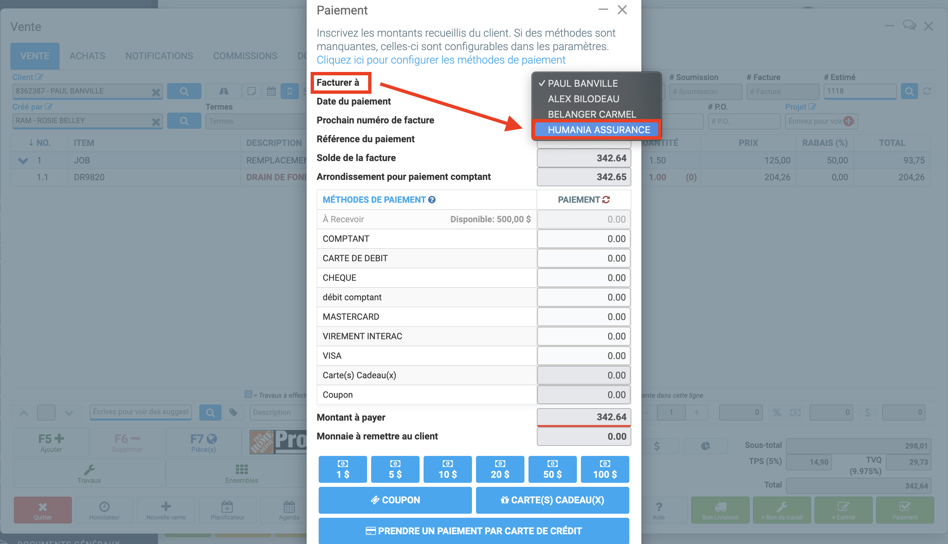Click the COMPTANT payment amount field
The height and width of the screenshot is (544, 948).
[584, 239]
